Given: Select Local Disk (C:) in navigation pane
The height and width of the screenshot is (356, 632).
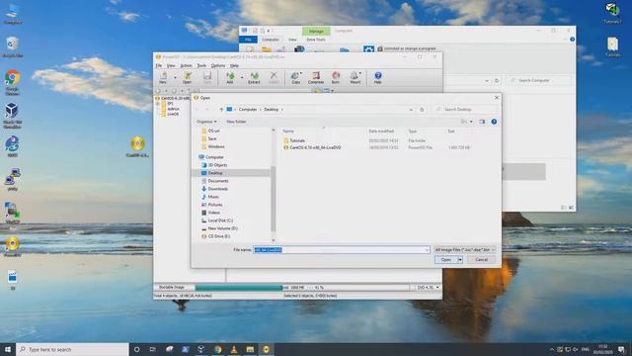Looking at the screenshot, I should click(x=220, y=221).
